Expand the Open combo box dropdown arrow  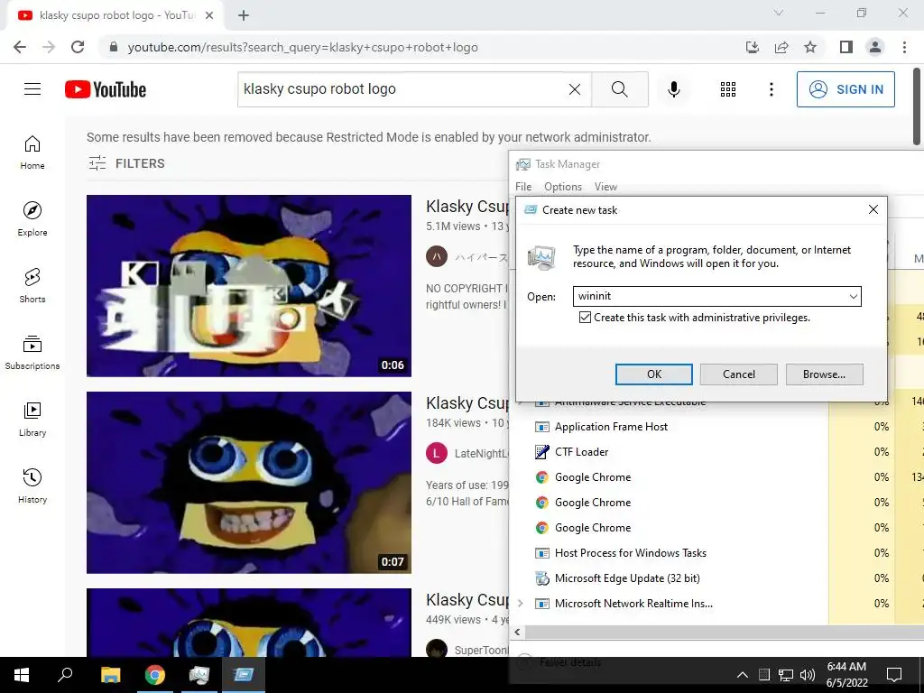(x=853, y=296)
